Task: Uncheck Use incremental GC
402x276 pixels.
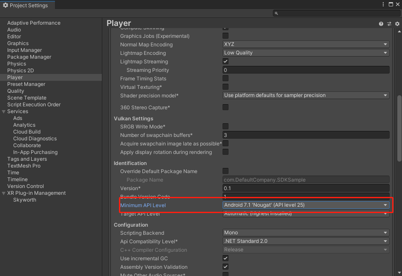Action: click(x=226, y=258)
